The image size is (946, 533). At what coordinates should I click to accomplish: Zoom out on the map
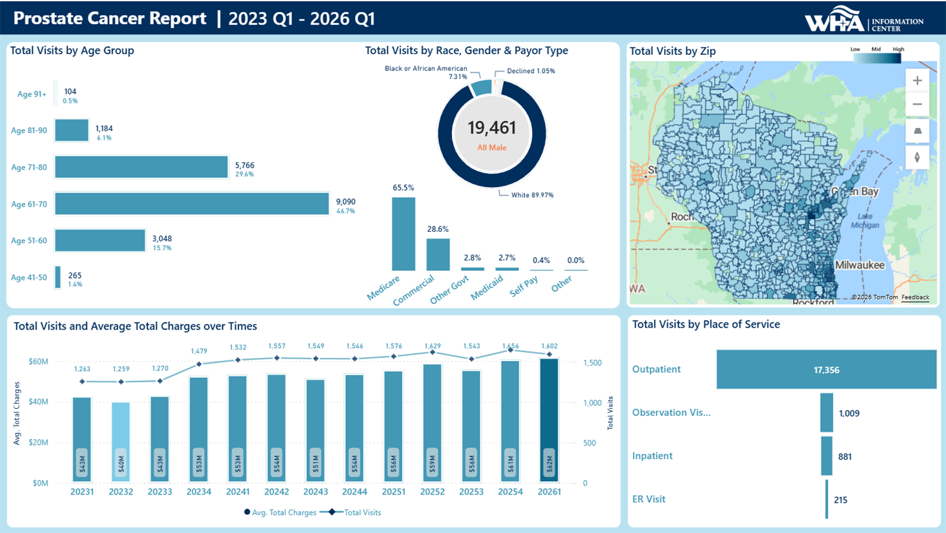[917, 105]
